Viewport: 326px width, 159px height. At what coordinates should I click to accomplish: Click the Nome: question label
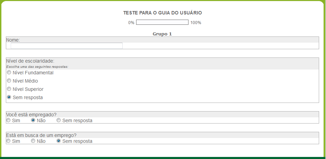pyautogui.click(x=13, y=40)
